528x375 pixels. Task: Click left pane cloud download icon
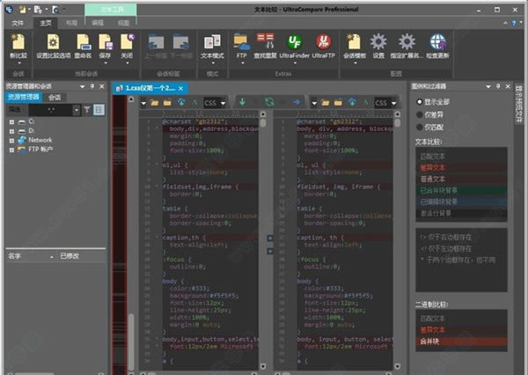[x=181, y=102]
